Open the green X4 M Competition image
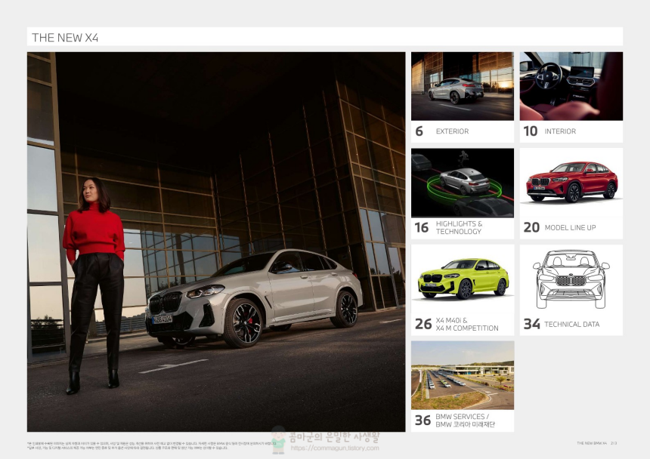 click(463, 279)
